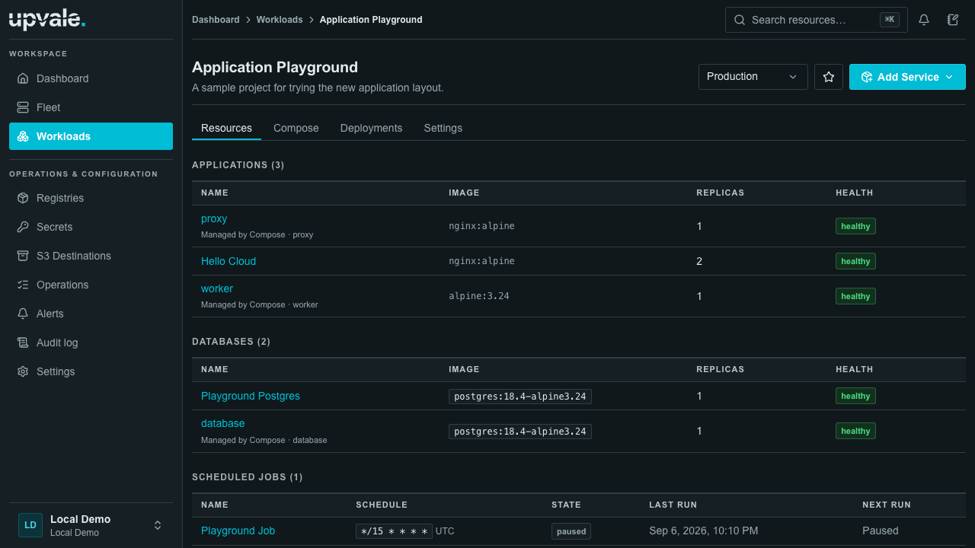This screenshot has height=548, width=975.
Task: Open the Dashboard sidebar item
Action: pyautogui.click(x=91, y=78)
